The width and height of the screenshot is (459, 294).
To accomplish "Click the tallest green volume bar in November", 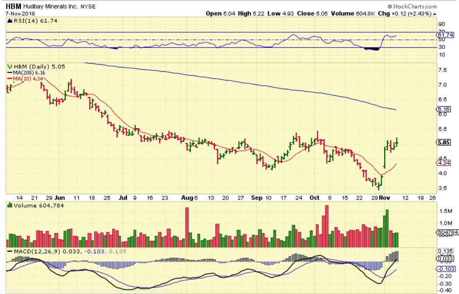I will pyautogui.click(x=386, y=228).
